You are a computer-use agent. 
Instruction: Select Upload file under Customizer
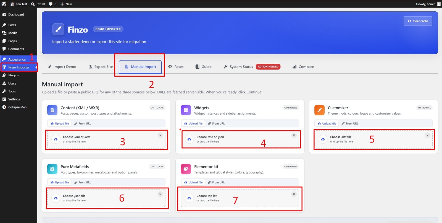327,124
